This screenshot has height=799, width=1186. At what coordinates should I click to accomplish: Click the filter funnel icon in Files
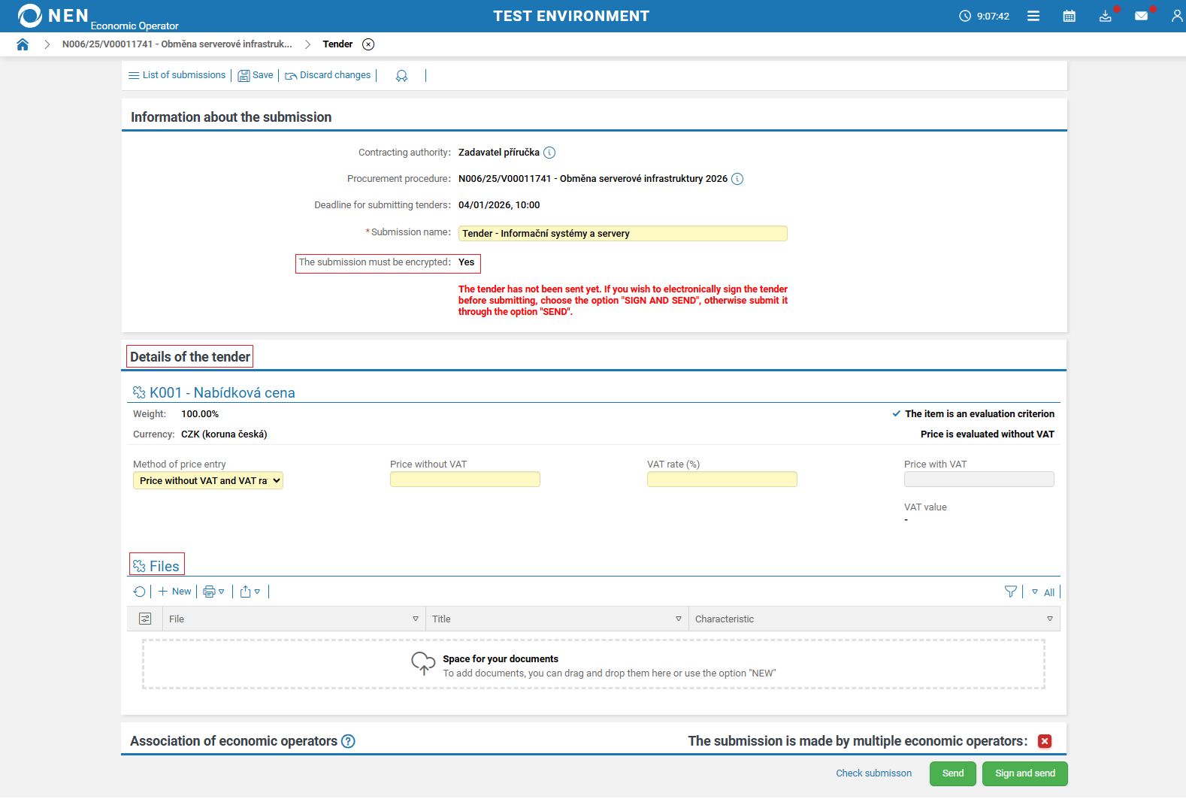[x=1010, y=592]
